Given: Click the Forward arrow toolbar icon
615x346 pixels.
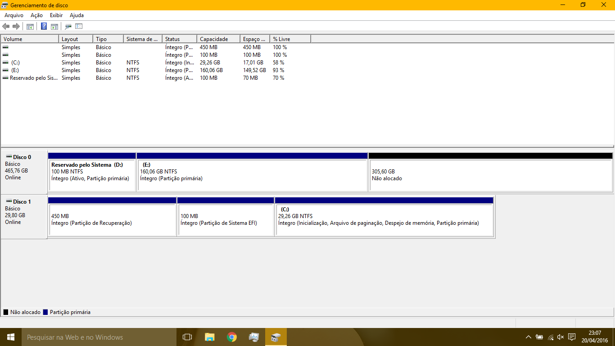Looking at the screenshot, I should (x=16, y=26).
